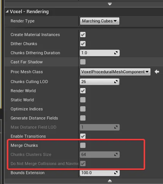Image resolution: width=163 pixels, height=184 pixels.
Task: Uncheck the Dither Chunks option
Action: click(83, 44)
